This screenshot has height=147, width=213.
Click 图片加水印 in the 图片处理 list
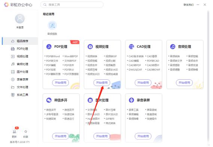click(112, 114)
